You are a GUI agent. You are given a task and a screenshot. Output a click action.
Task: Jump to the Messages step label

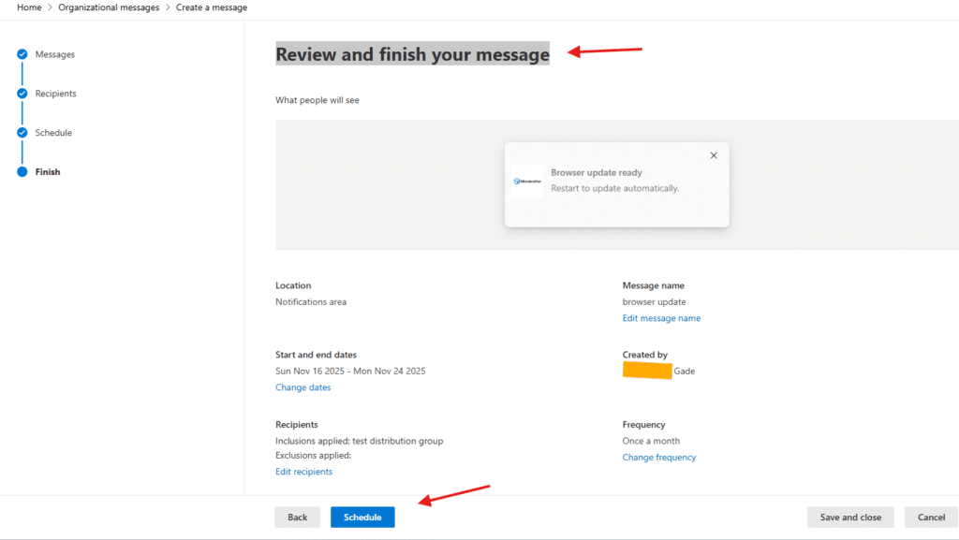(x=55, y=54)
